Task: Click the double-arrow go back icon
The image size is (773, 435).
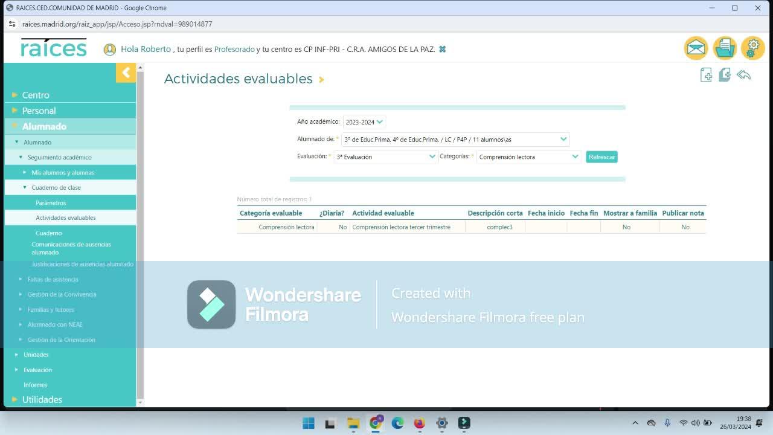Action: (x=743, y=75)
